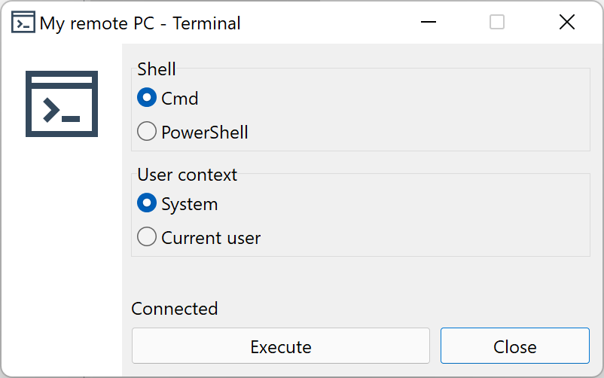Click the My remote PC - Terminal title
Screen dimensions: 604x378
click(140, 23)
